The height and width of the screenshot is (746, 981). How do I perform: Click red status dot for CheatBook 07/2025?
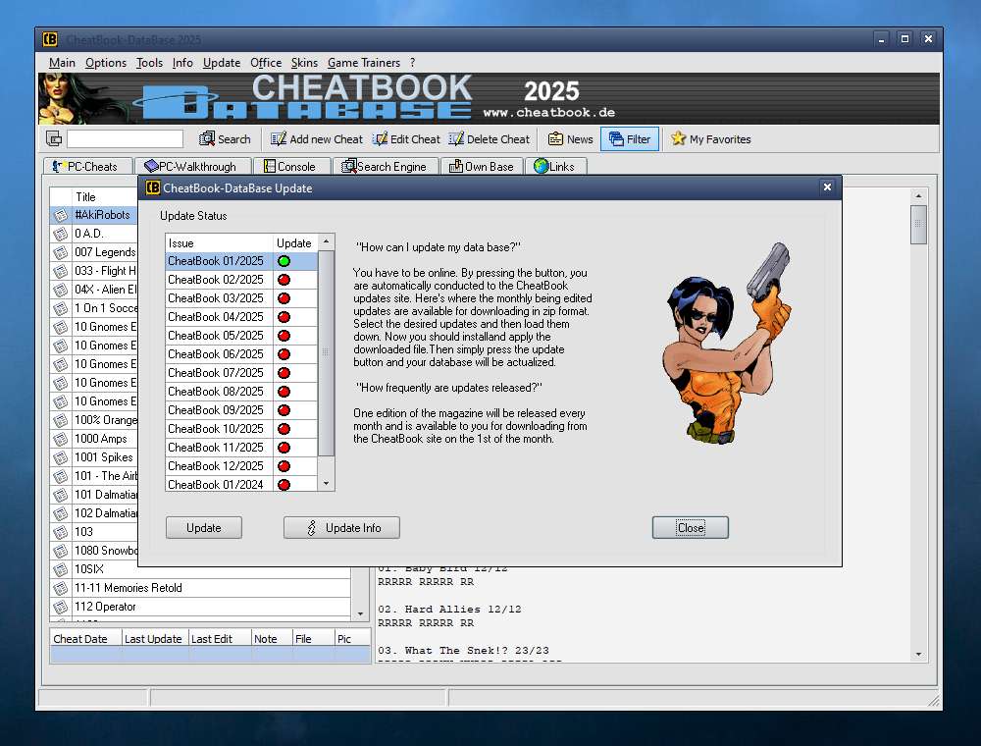coord(284,373)
